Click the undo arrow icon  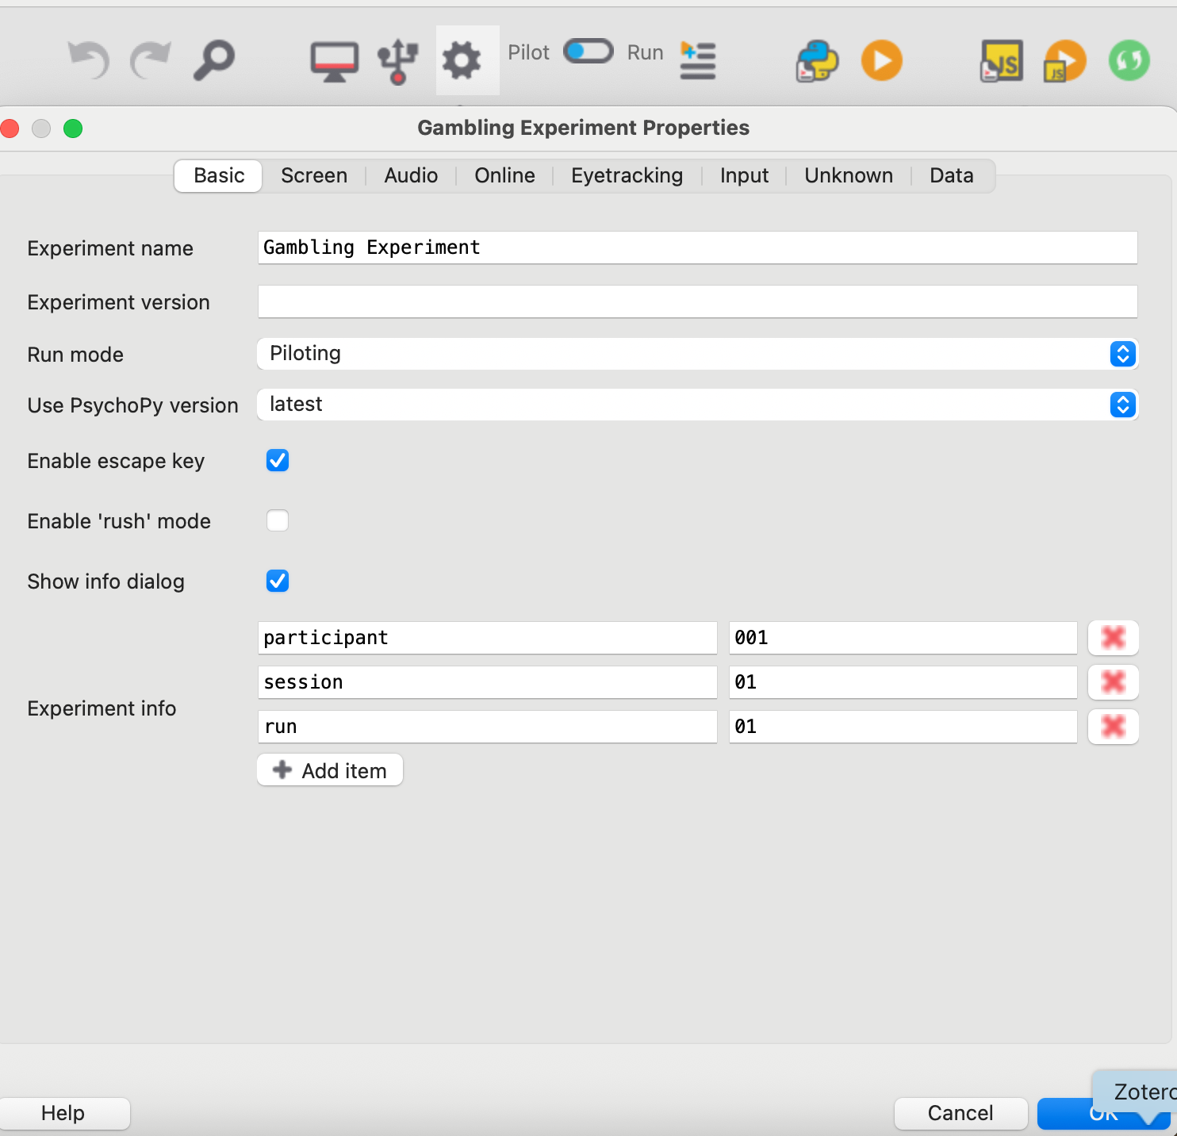(89, 60)
